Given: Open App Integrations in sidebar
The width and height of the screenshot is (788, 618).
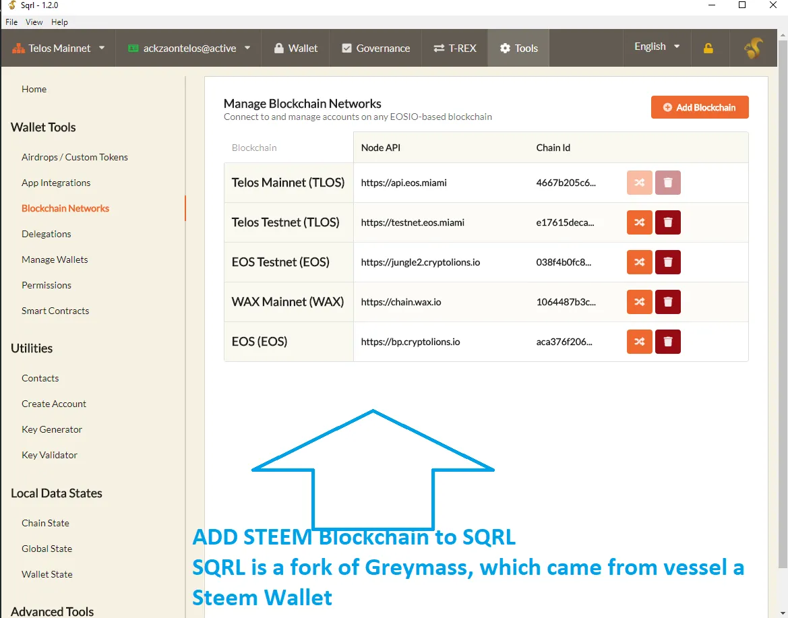Looking at the screenshot, I should [x=56, y=183].
